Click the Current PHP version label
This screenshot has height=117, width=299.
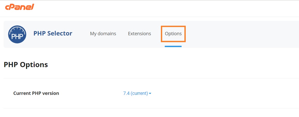[x=36, y=93]
